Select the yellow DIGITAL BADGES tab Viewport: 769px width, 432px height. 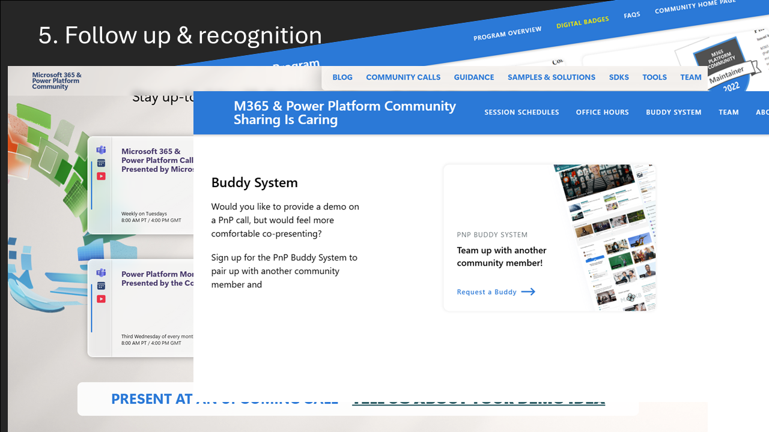click(583, 23)
